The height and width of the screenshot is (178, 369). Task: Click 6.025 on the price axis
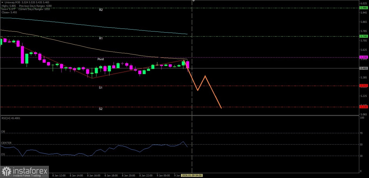pos(364,3)
